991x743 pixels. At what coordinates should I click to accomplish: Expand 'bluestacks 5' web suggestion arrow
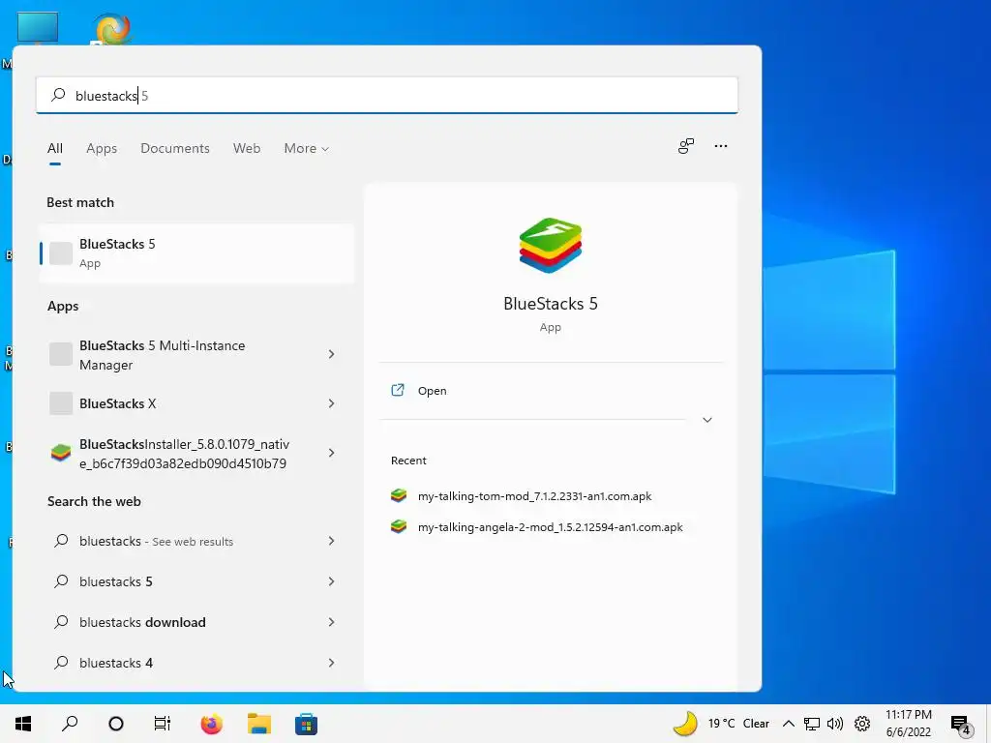pos(331,581)
